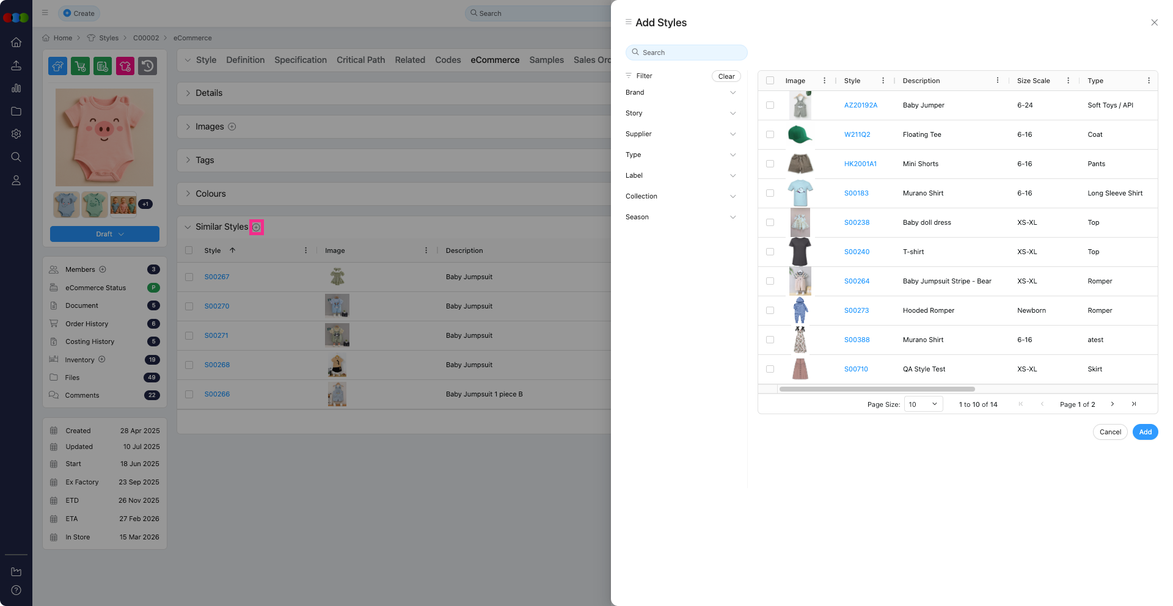Click the Add button
Viewport: 1173px width, 606px height.
click(x=1145, y=432)
